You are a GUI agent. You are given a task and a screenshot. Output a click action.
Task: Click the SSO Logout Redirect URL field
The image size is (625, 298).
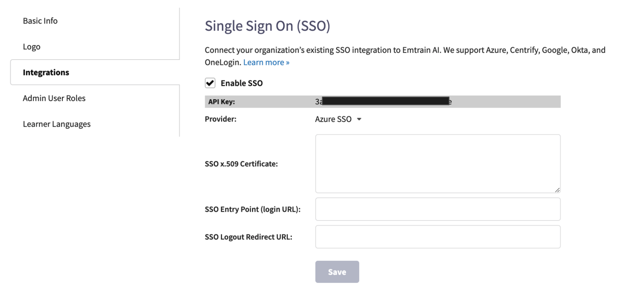click(x=437, y=237)
